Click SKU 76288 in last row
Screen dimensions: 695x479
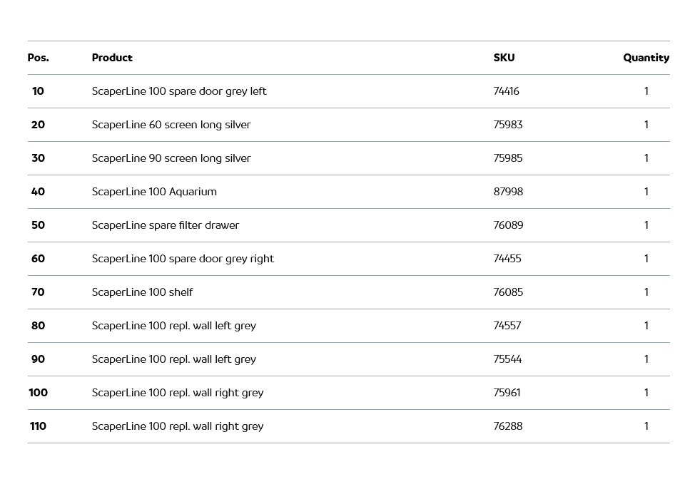click(x=508, y=426)
